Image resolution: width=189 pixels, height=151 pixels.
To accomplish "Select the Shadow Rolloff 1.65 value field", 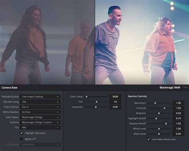I will pyautogui.click(x=178, y=123).
